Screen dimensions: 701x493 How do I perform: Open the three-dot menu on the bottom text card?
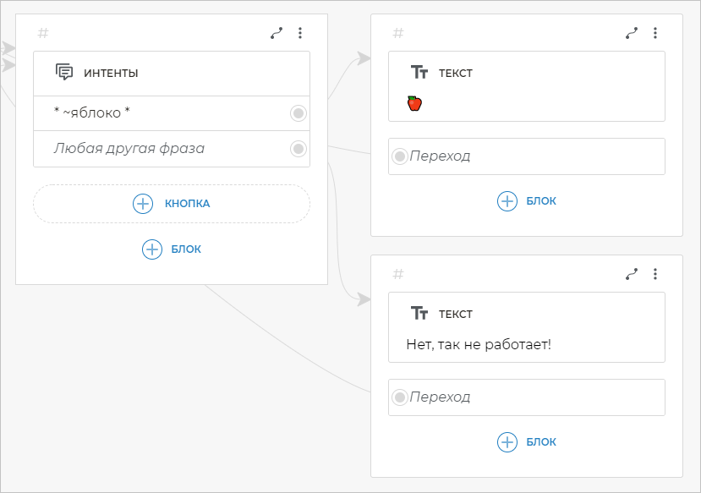coord(654,274)
